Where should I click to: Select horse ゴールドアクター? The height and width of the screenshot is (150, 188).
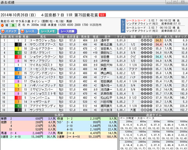tap(42, 48)
